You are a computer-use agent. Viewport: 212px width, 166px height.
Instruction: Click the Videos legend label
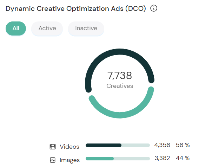(69, 147)
